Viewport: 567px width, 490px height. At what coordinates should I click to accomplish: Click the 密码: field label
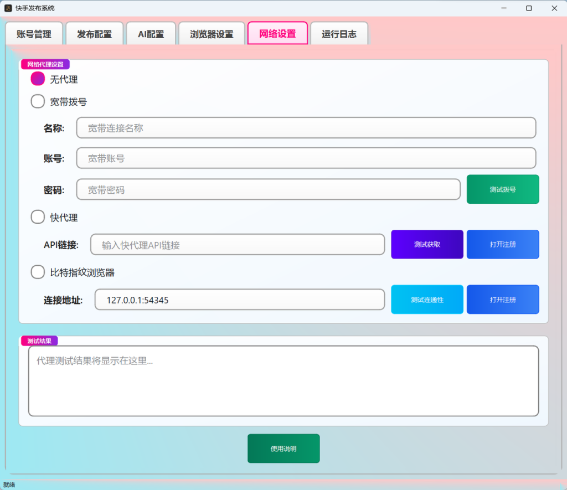(x=54, y=190)
